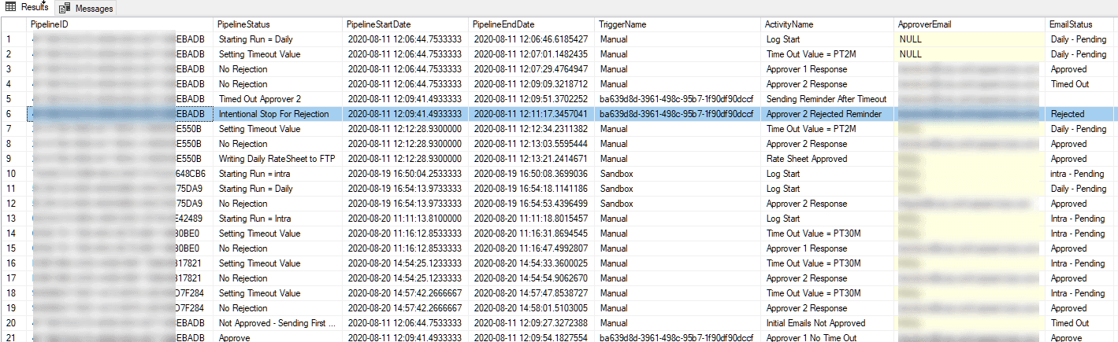The image size is (1118, 342).
Task: Select the 'Sending Reminder After Timeout' cell
Action: [x=826, y=99]
